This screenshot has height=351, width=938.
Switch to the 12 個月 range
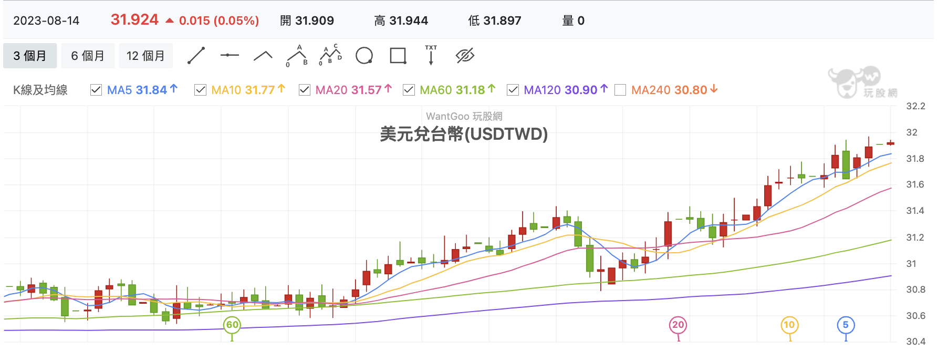coord(145,56)
